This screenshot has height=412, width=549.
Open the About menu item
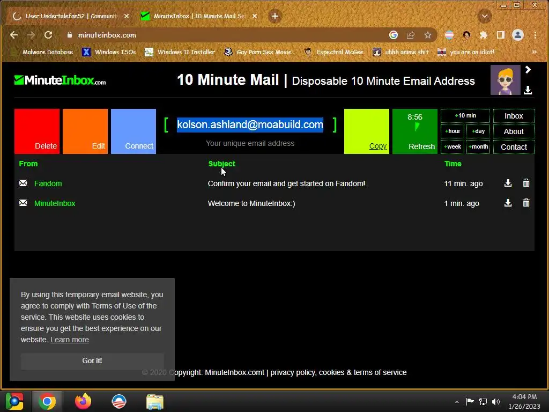tap(514, 131)
